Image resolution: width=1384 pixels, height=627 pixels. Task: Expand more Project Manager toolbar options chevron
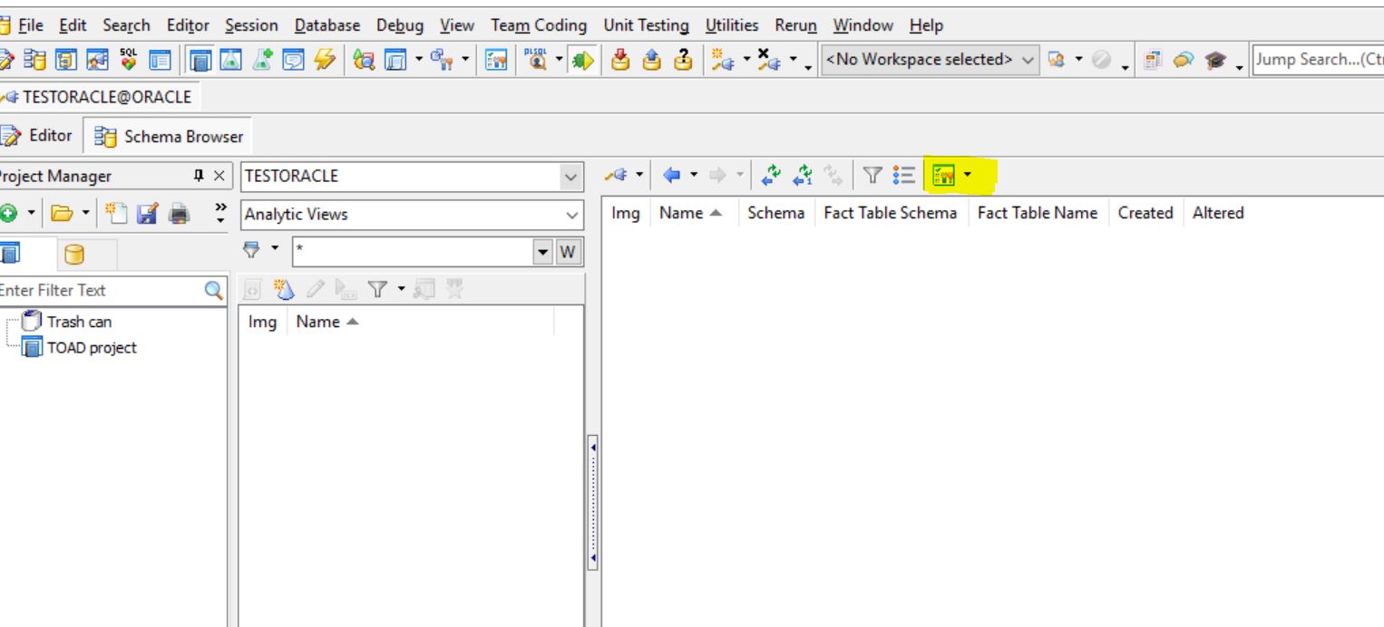click(220, 214)
